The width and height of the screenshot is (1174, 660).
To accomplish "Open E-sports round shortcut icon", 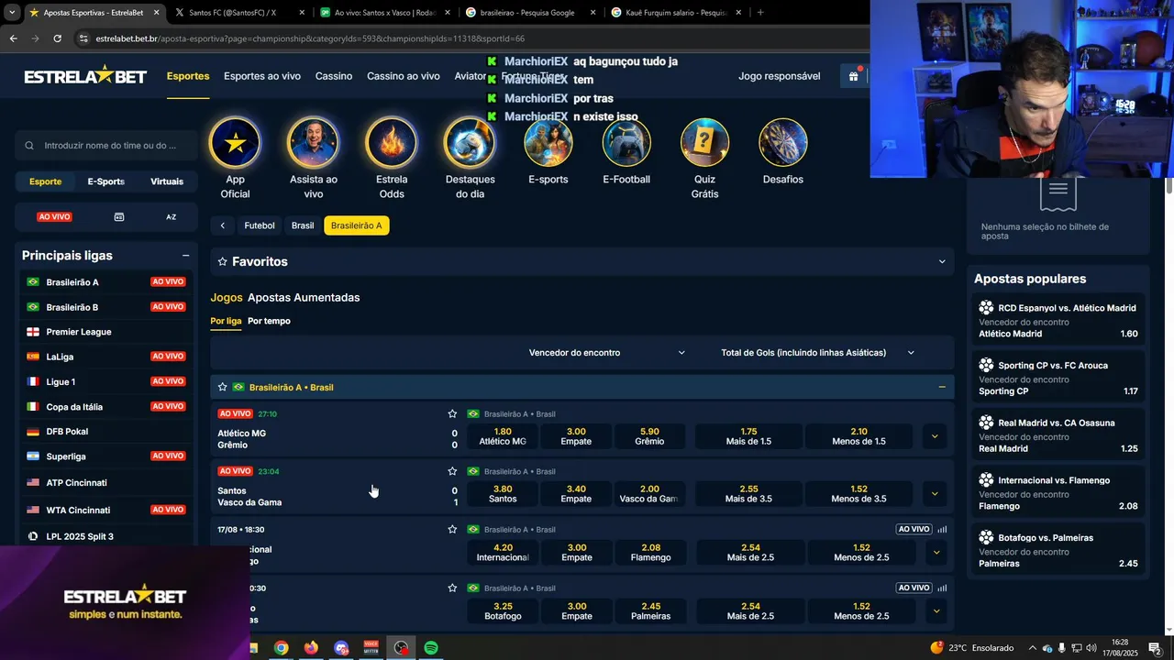I will point(548,143).
